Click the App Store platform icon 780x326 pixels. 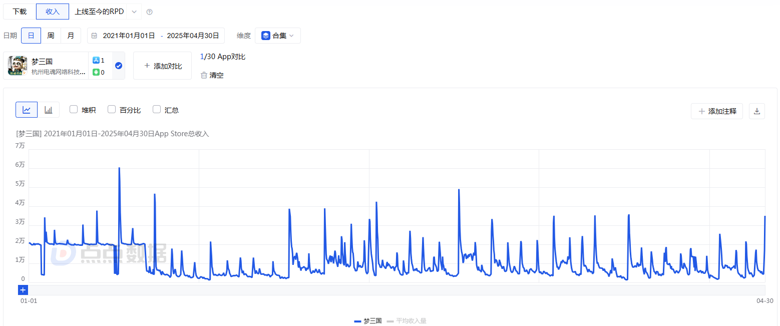coord(96,60)
